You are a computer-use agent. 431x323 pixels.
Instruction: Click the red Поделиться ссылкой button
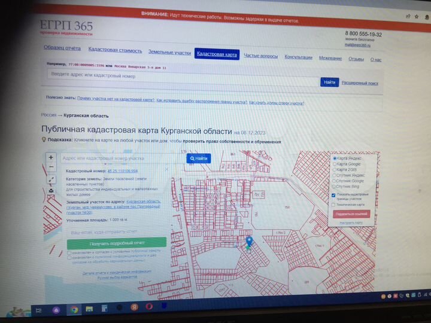coord(352,214)
